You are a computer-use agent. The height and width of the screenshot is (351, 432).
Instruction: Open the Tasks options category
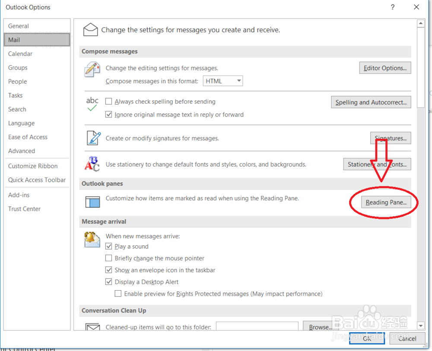pos(37,95)
